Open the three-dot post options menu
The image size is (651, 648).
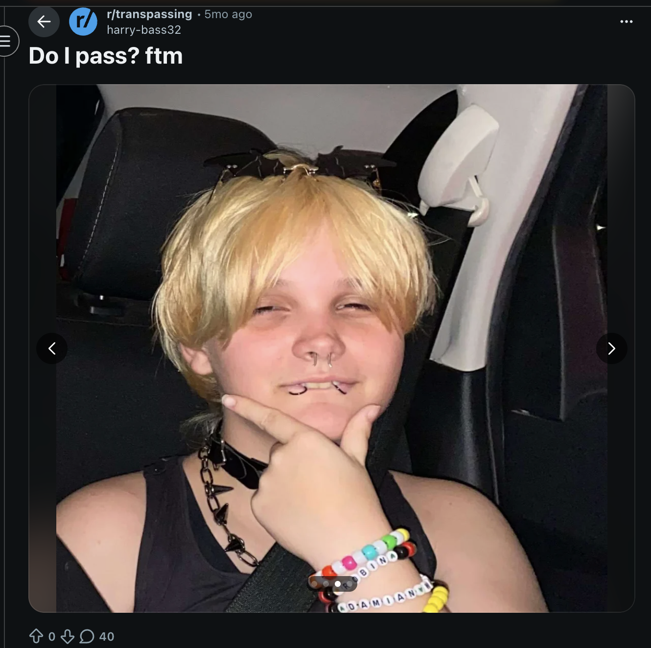(x=626, y=22)
